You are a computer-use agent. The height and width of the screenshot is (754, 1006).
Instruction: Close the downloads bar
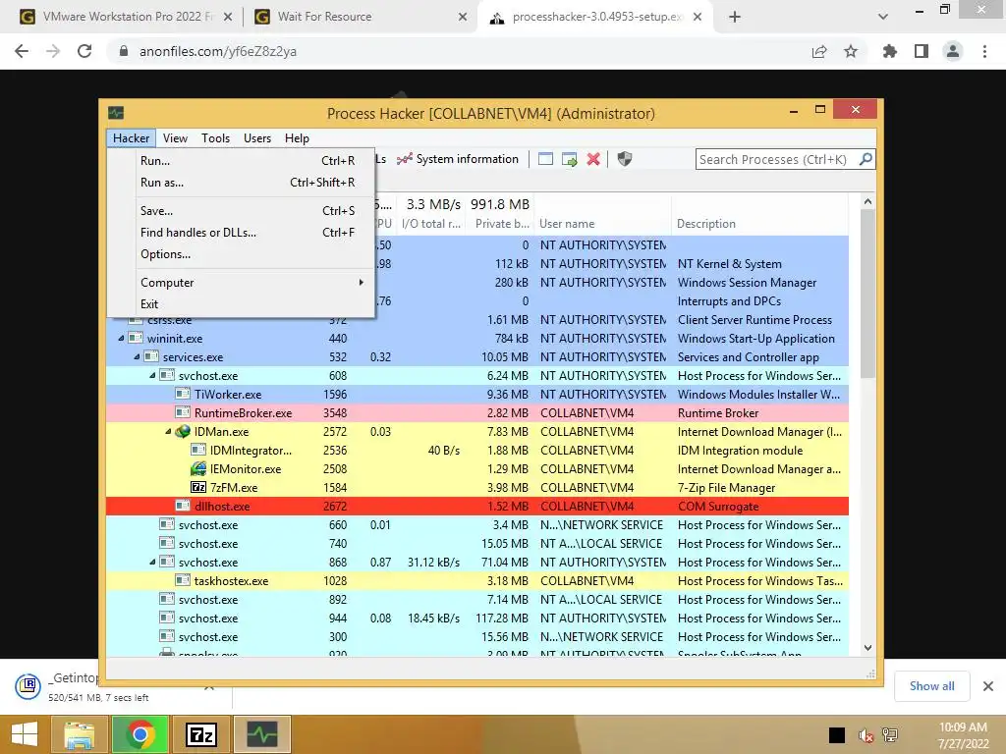988,686
